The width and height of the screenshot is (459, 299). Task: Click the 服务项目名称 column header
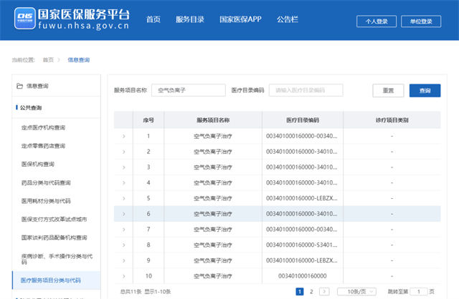pos(213,120)
